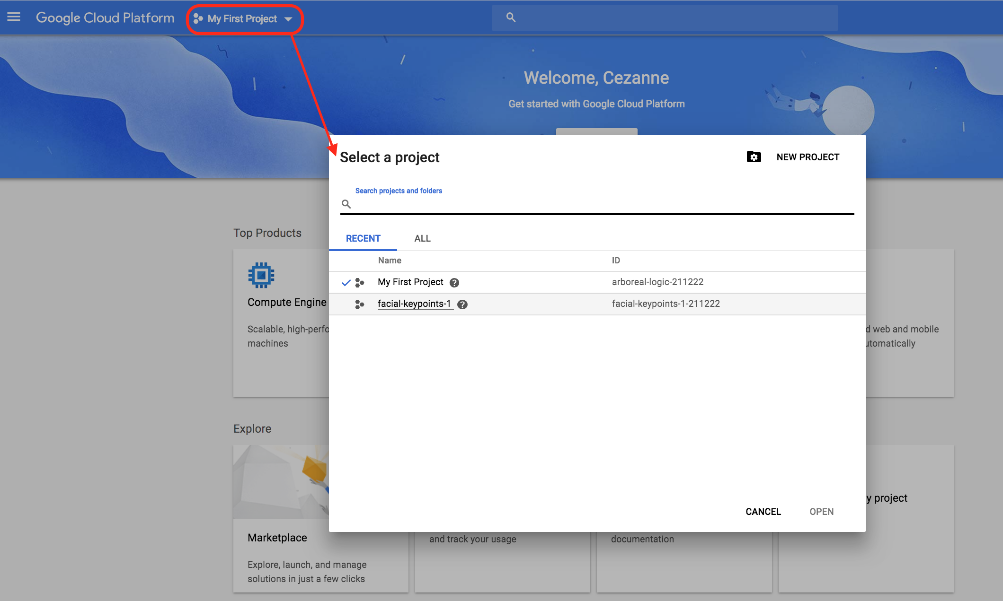Viewport: 1003px width, 601px height.
Task: Open the navigation hamburger menu
Action: coord(14,17)
